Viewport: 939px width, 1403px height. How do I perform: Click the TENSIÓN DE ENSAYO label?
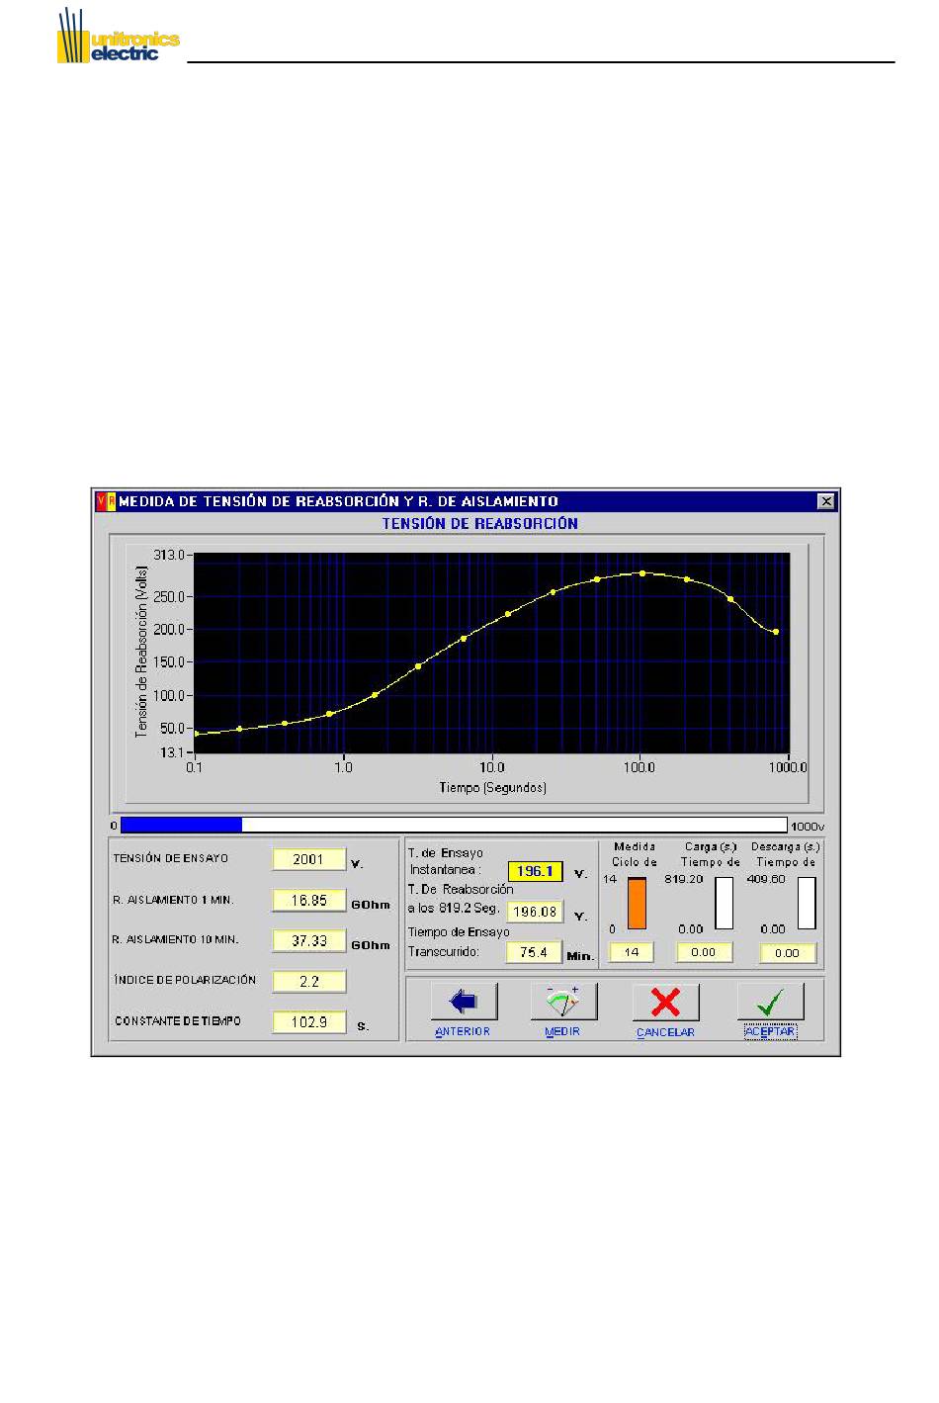click(x=171, y=858)
